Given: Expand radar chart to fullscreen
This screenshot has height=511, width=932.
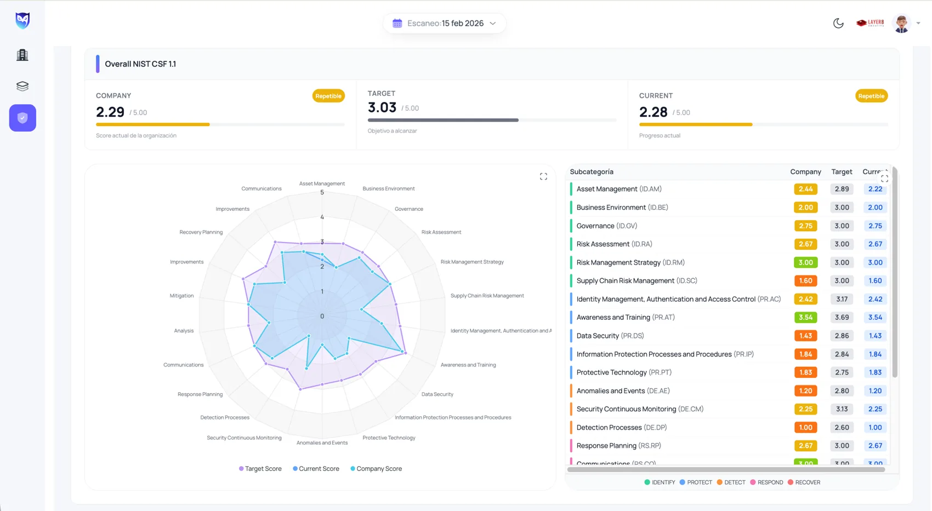Looking at the screenshot, I should click(543, 176).
